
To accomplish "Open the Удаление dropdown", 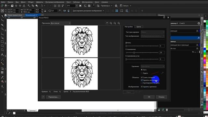I will (152, 66).
